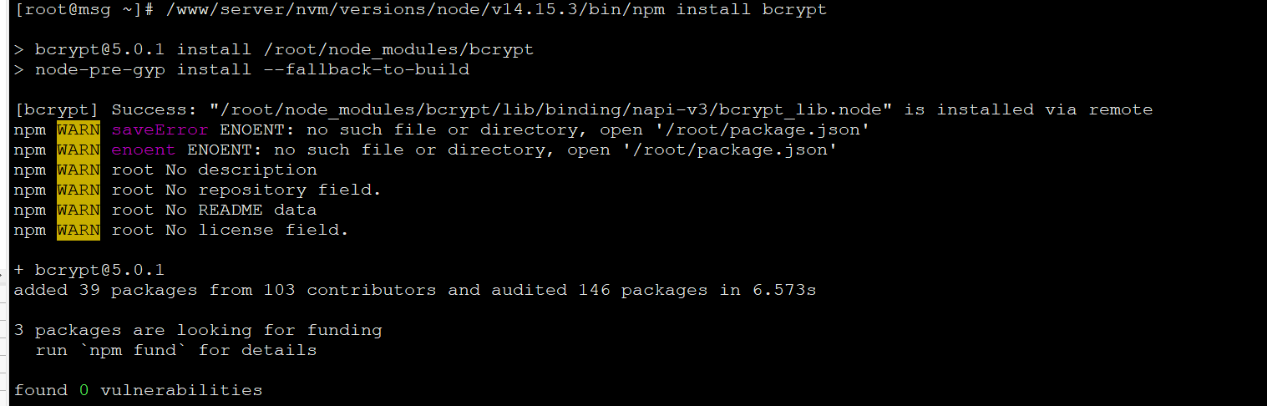Click the WARN badge on the license field line
The height and width of the screenshot is (406, 1267).
[x=79, y=230]
